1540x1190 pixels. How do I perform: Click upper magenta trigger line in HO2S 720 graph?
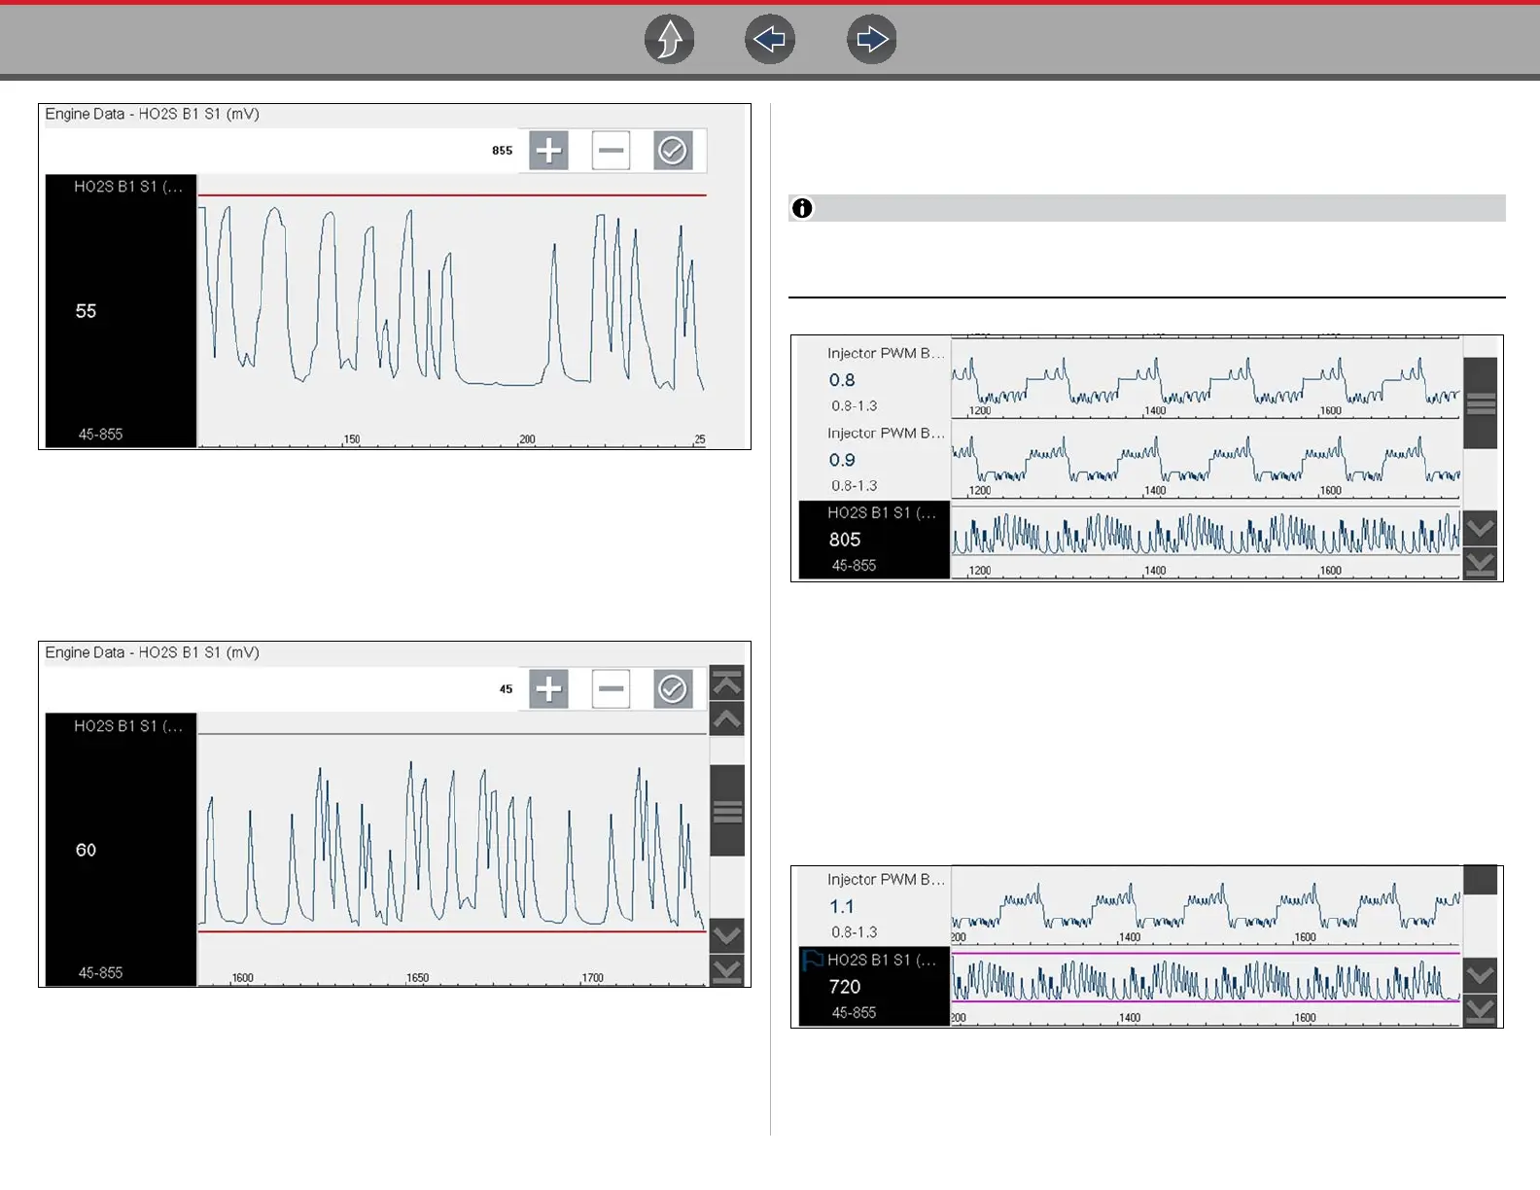pyautogui.click(x=1206, y=954)
